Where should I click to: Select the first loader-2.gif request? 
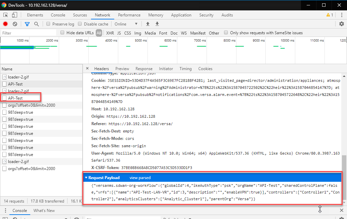[x=41, y=77]
